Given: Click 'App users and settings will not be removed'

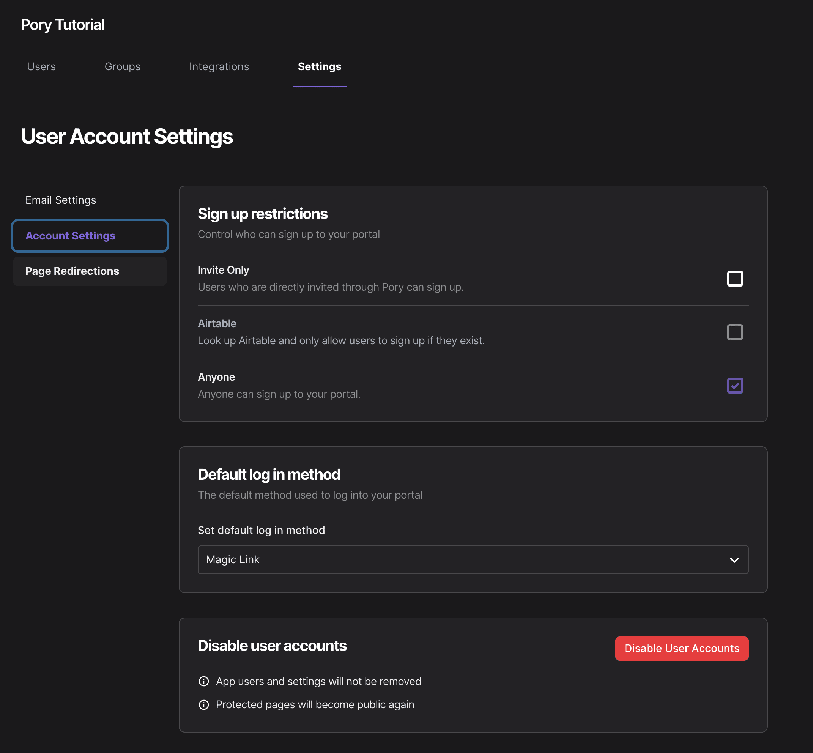Looking at the screenshot, I should click(x=318, y=681).
